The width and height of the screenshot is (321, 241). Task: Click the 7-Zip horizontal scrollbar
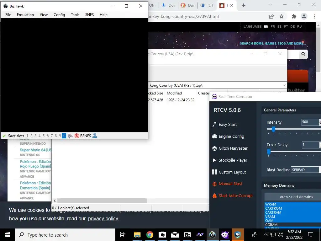click(x=103, y=201)
